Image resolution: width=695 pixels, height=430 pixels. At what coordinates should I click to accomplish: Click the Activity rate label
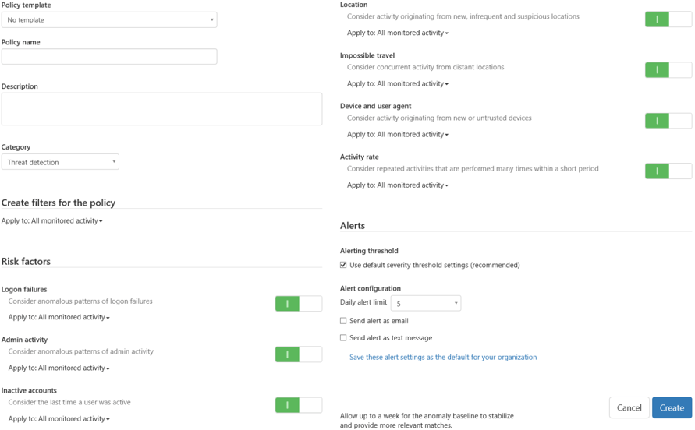[x=359, y=157]
